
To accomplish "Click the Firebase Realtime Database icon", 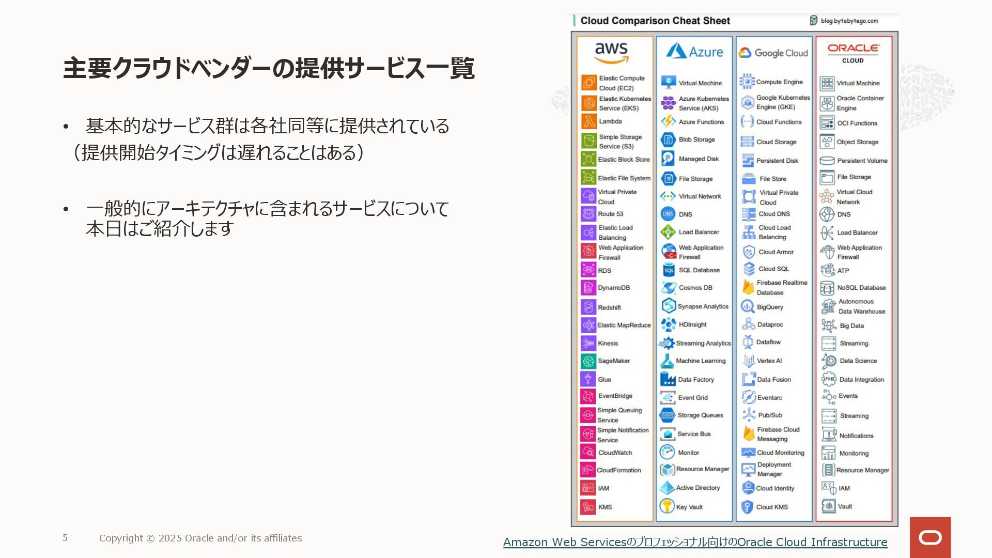I will click(x=748, y=287).
